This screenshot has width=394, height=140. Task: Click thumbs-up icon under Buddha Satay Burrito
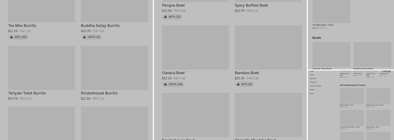[x=84, y=37]
